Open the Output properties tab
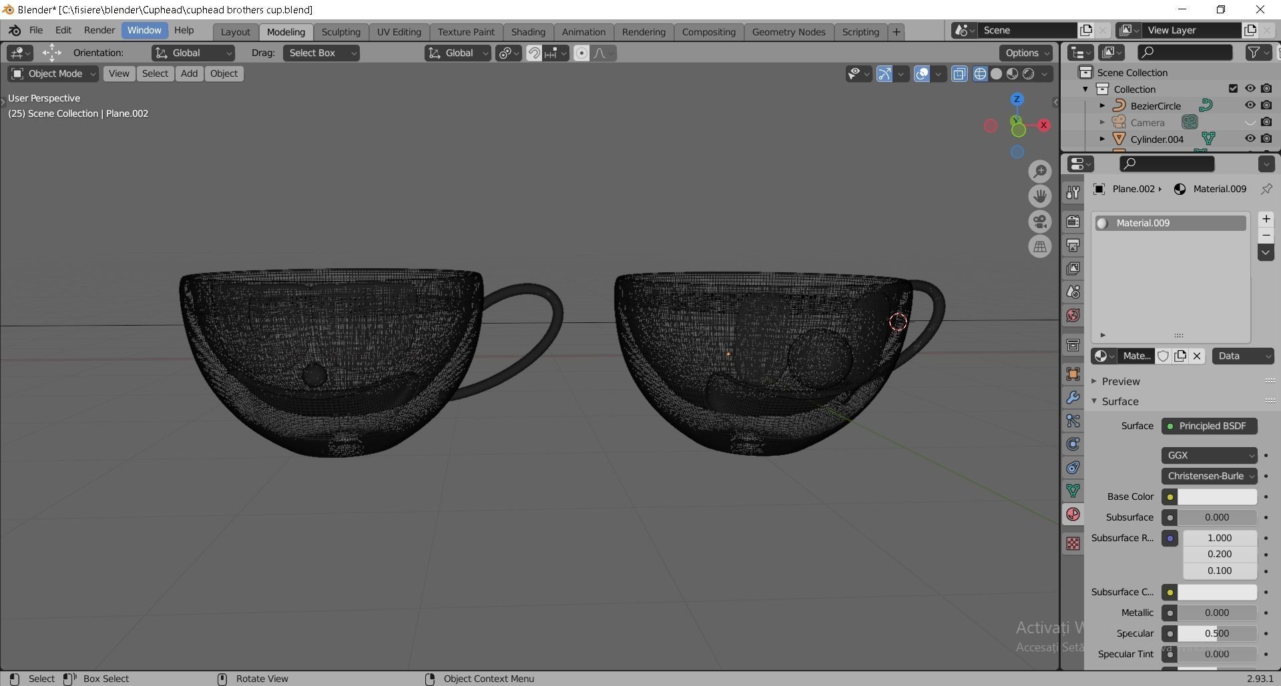This screenshot has height=686, width=1281. [1073, 245]
